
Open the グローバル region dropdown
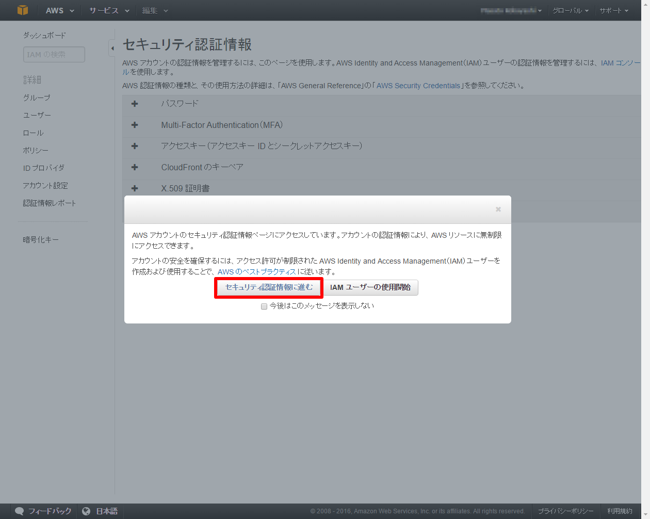(571, 10)
